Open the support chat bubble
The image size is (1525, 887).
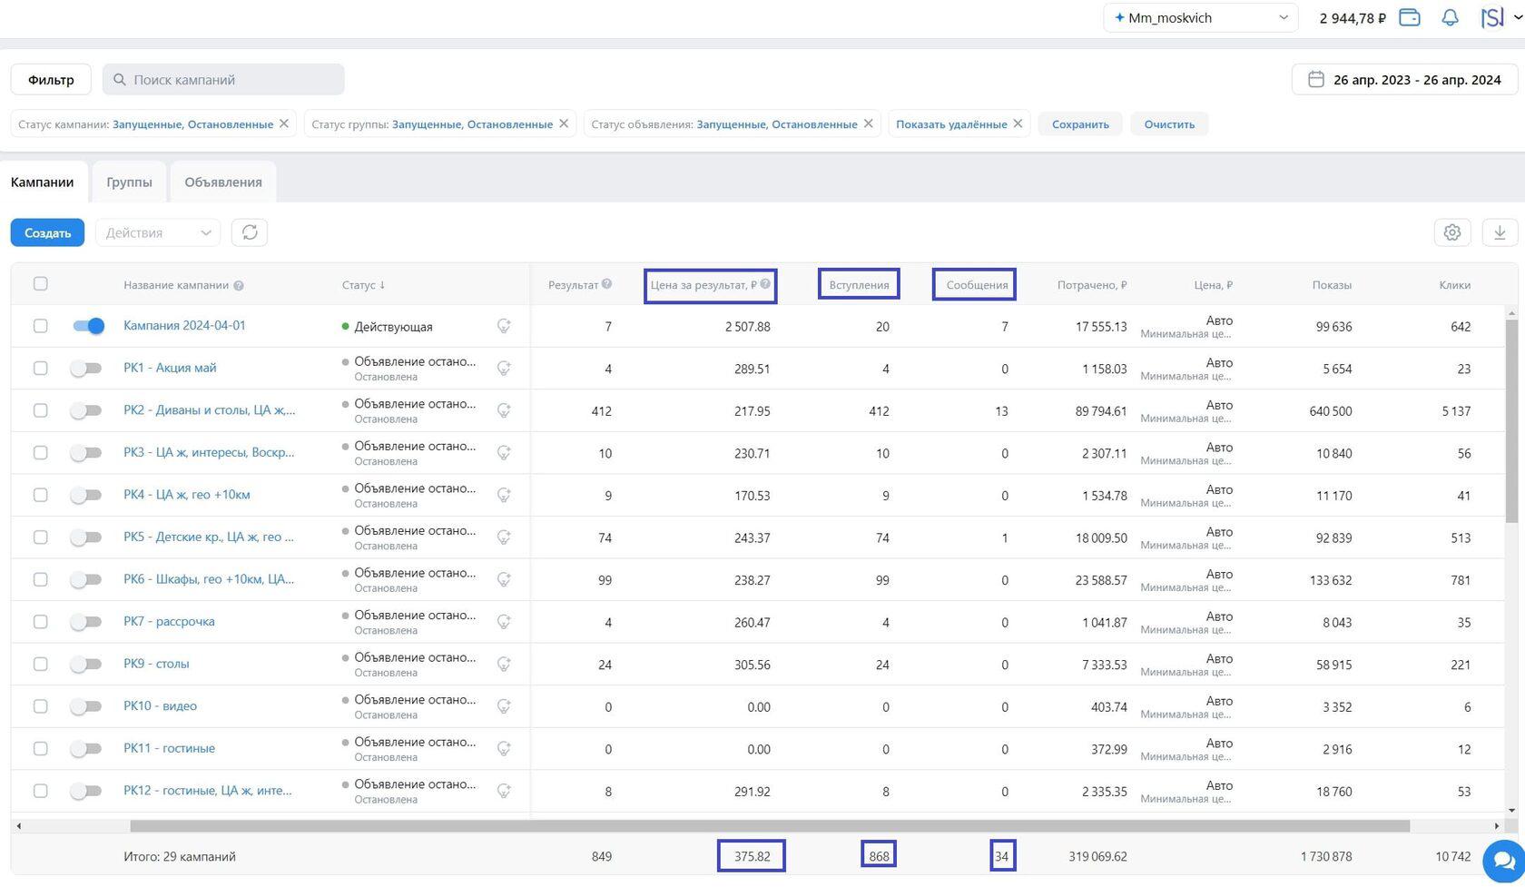[x=1503, y=858]
